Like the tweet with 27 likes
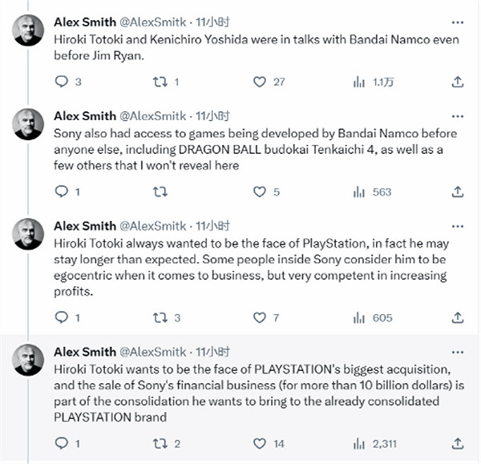The image size is (481, 464). point(259,82)
